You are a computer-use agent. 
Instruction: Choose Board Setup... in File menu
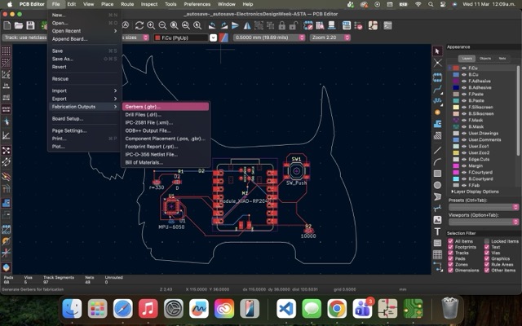[x=84, y=119]
